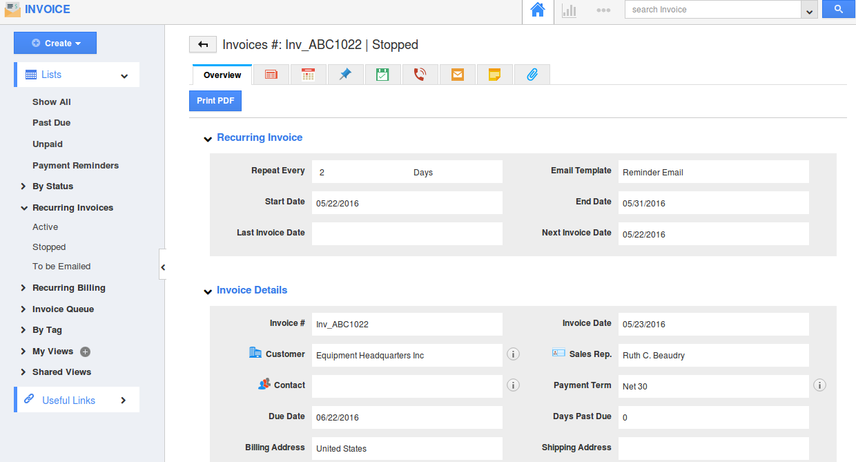This screenshot has height=462, width=856.
Task: Expand the By Status list
Action: pos(23,186)
